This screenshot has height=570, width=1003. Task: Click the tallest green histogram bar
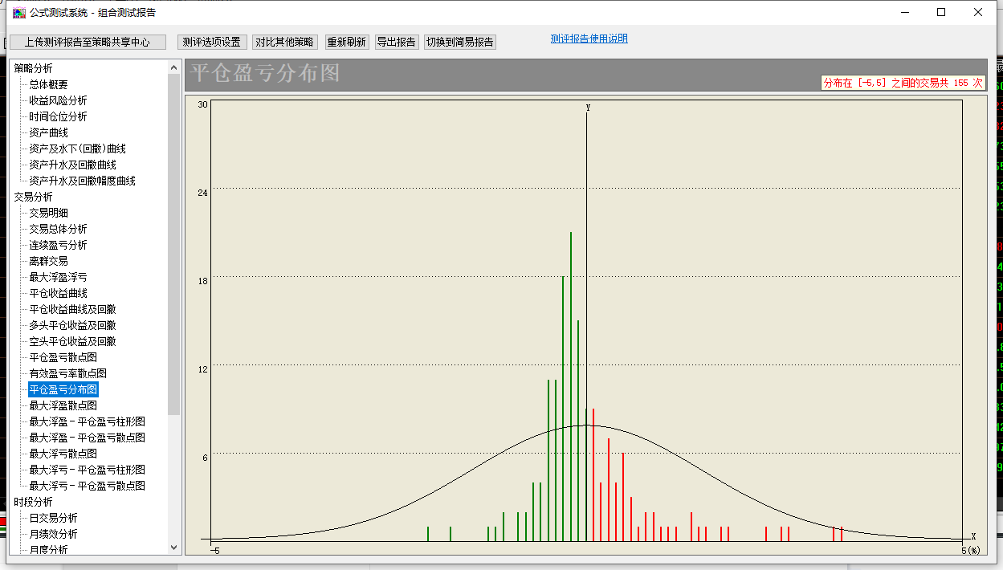[x=571, y=387]
